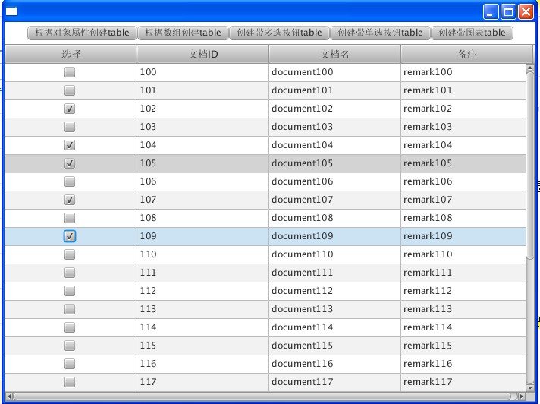Uncheck the checkbox for row 104
Viewport: 540px width, 404px height.
click(70, 145)
